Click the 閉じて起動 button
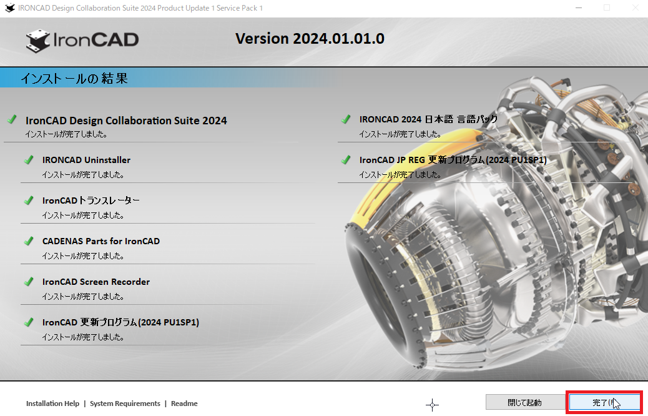 524,402
